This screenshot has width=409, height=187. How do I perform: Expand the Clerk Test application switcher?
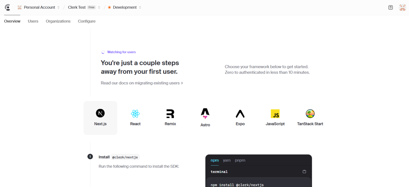[99, 7]
